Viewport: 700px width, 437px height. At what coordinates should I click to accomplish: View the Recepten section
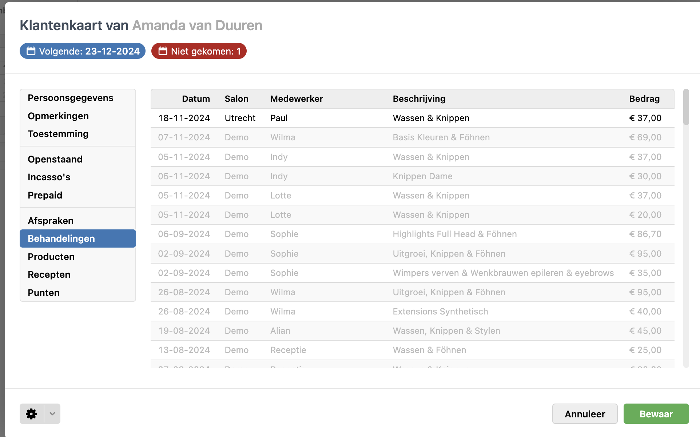(x=49, y=274)
